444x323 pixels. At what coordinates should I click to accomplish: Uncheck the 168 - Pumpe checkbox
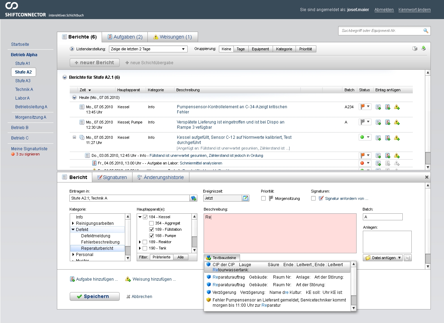pyautogui.click(x=151, y=236)
